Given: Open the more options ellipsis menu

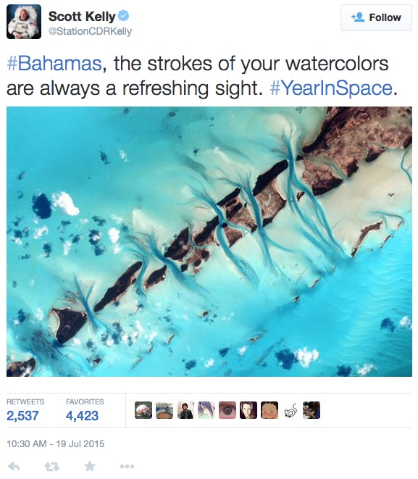Looking at the screenshot, I should (127, 467).
